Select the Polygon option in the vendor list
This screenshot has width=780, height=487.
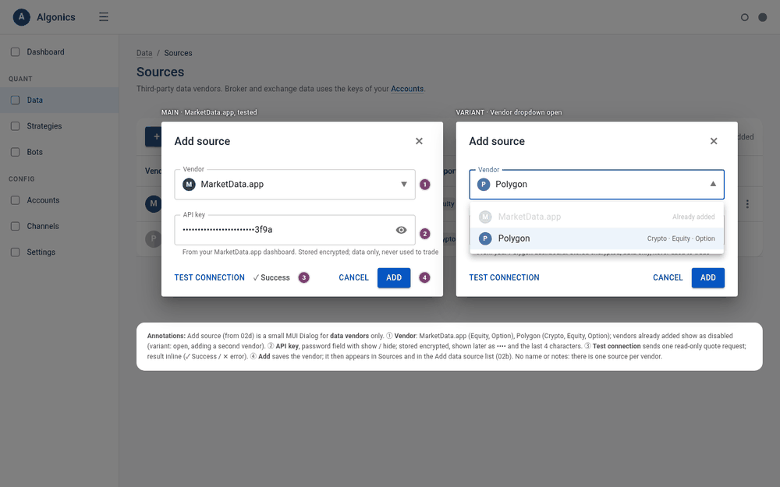[597, 238]
